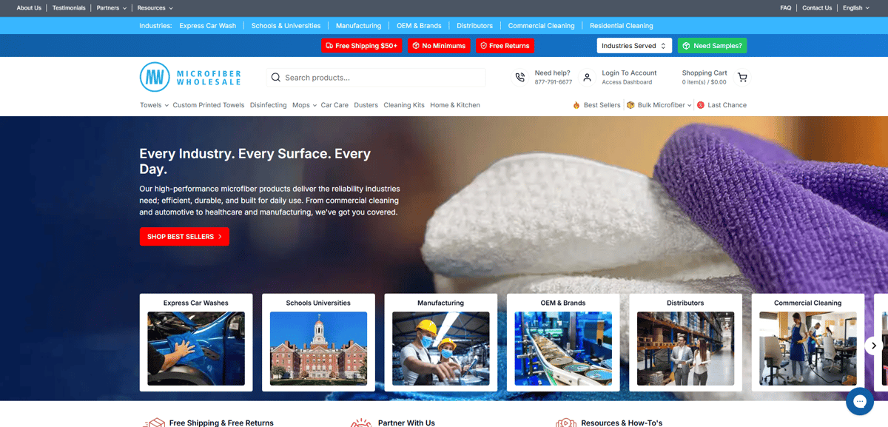Click the Last Chance red icon

701,105
